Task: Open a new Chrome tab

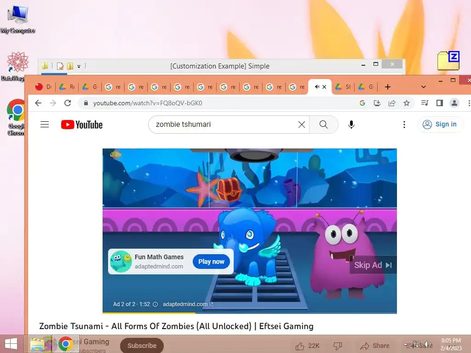Action: click(x=387, y=87)
